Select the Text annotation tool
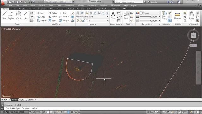This screenshot has width=202, height=114. tap(113, 16)
